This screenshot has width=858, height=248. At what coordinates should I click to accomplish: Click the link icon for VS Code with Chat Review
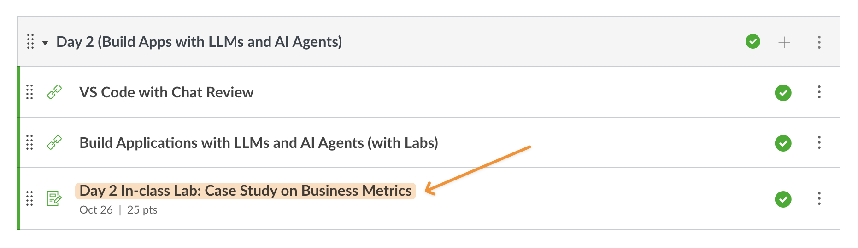[x=54, y=92]
